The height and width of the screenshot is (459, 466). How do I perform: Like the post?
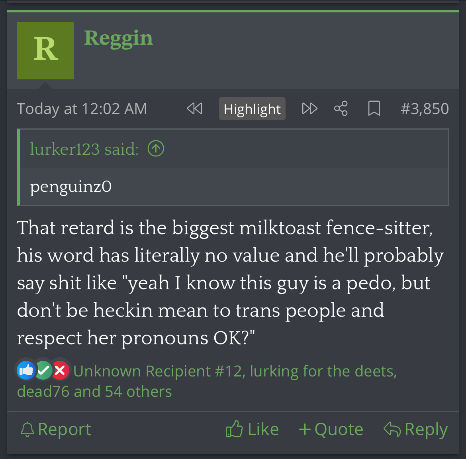pyautogui.click(x=252, y=429)
